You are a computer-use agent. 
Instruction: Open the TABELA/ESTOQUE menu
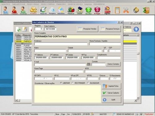point(19,4)
